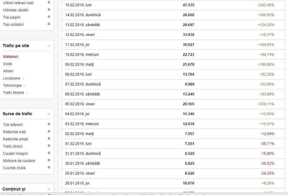
Task: Select the 15.02.2016 luni table row
Action: click(174, 5)
